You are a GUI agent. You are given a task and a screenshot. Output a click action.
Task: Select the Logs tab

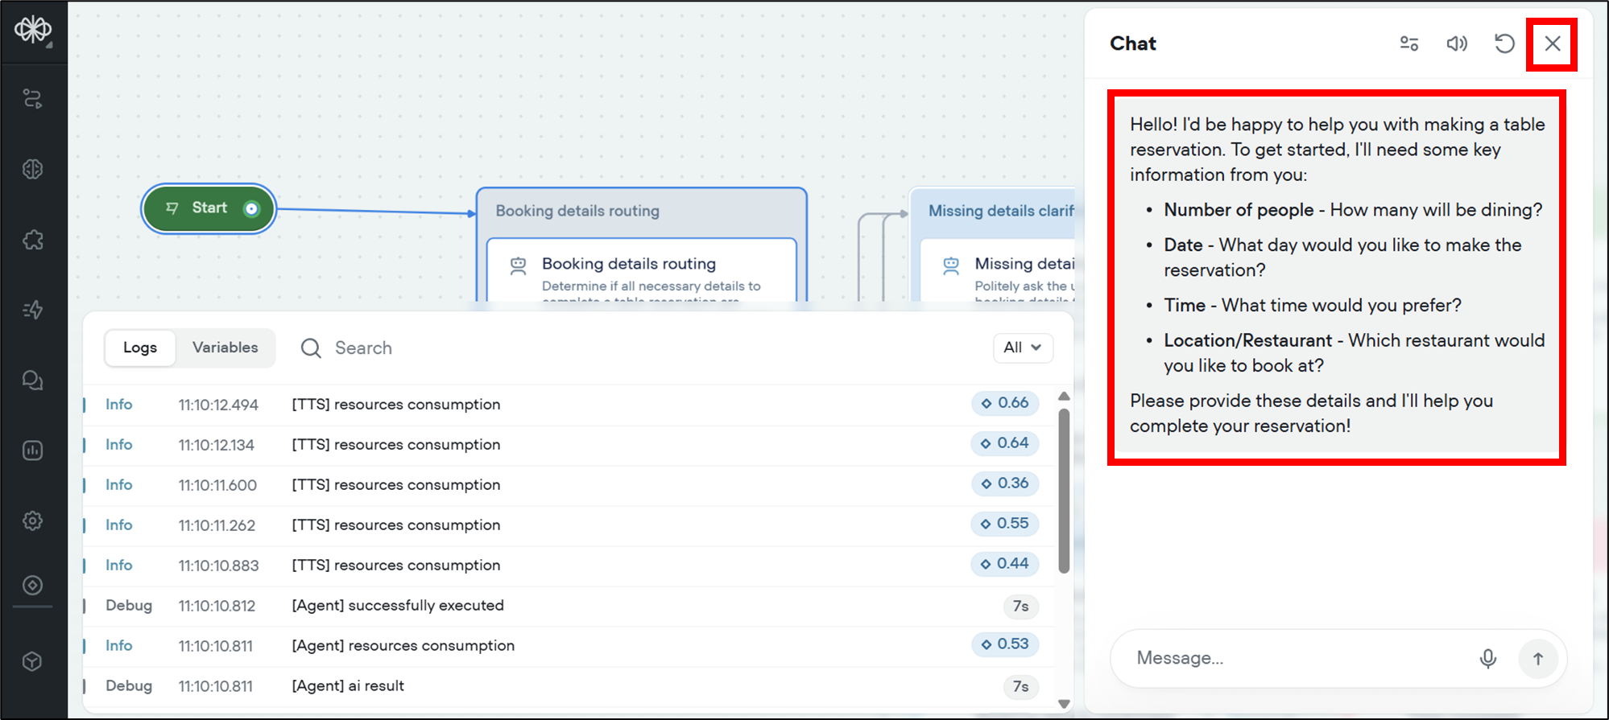[140, 348]
